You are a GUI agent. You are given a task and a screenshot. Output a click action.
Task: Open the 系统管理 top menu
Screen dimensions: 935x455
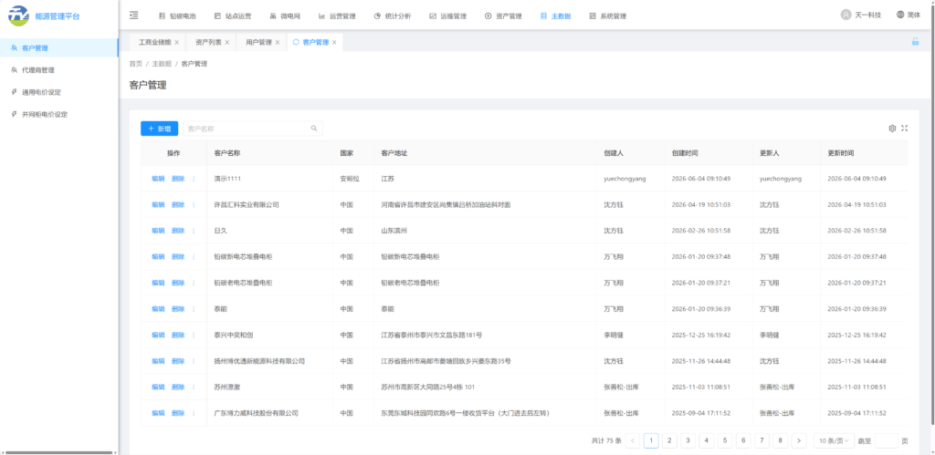click(x=607, y=16)
